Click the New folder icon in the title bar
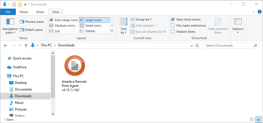This screenshot has height=123, width=263. pos(20,4)
